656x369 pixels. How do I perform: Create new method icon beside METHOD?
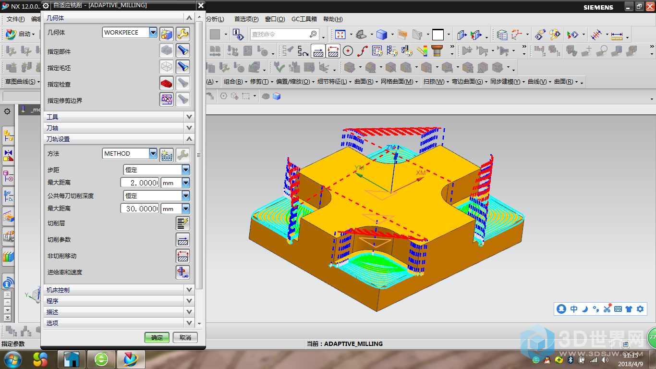(x=167, y=155)
